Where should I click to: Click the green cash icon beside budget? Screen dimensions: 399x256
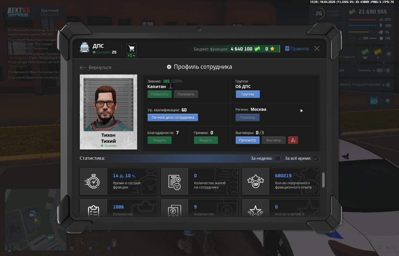click(x=257, y=49)
